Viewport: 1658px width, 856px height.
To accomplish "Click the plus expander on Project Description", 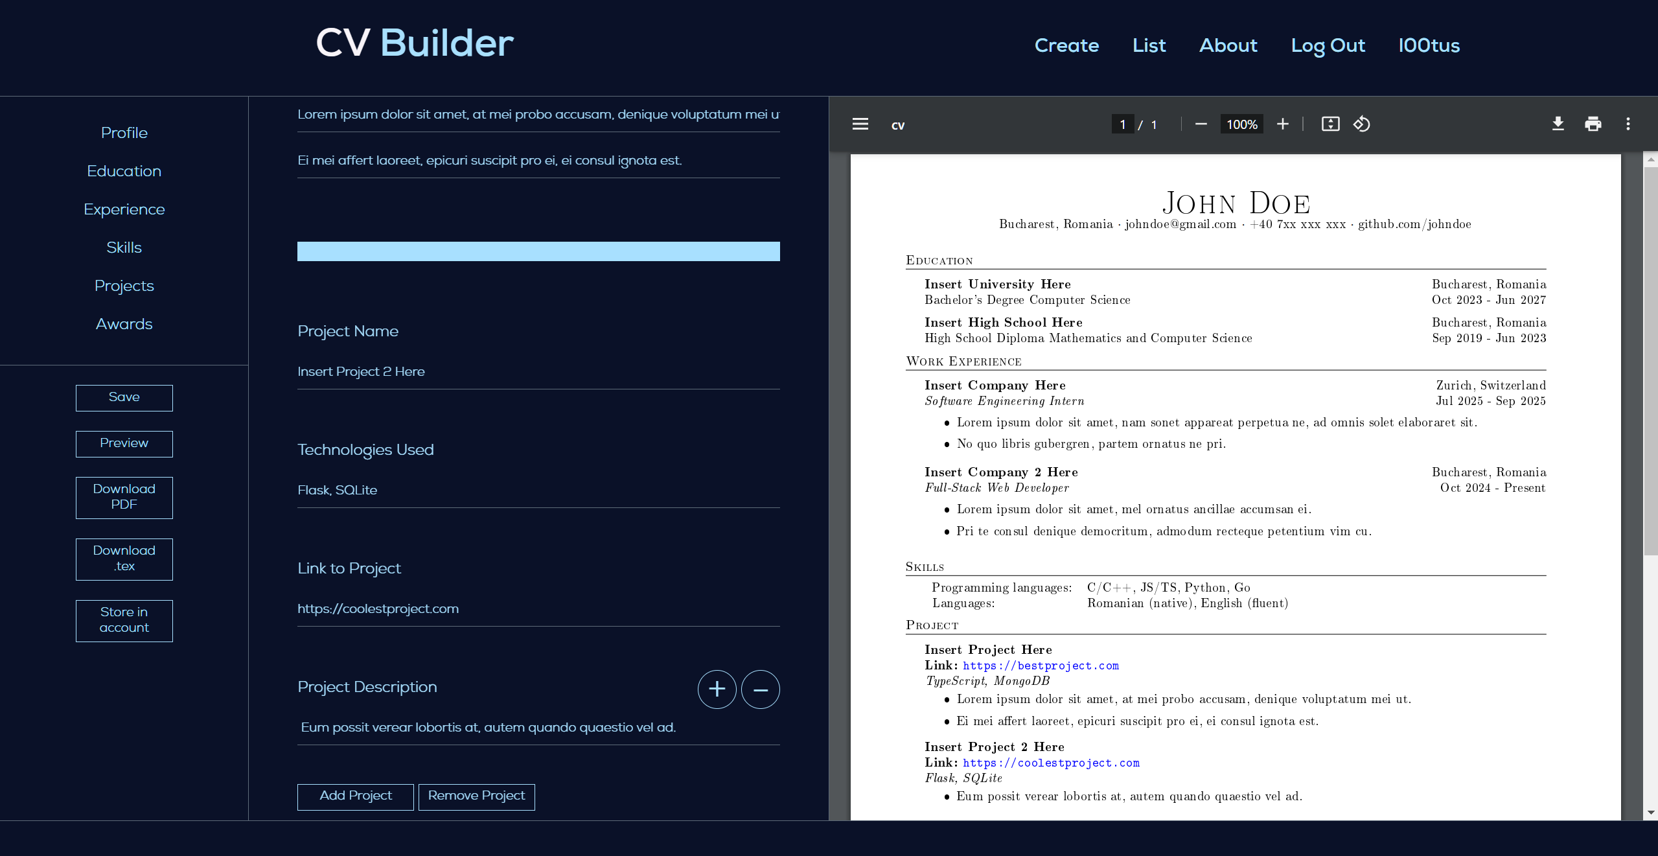I will (x=716, y=689).
